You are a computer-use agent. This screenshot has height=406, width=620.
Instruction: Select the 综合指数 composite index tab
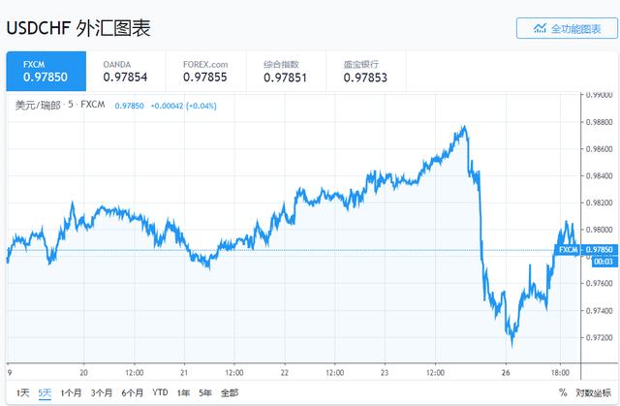[286, 71]
